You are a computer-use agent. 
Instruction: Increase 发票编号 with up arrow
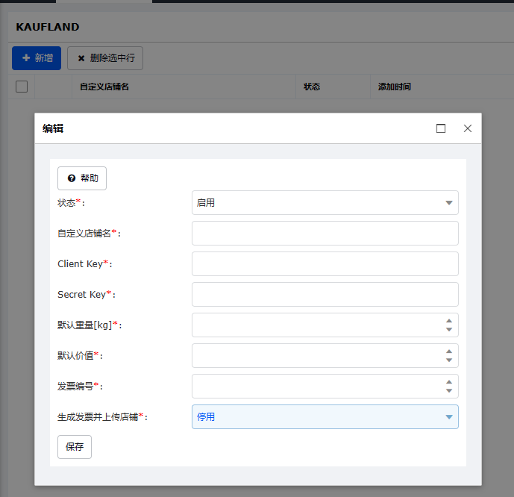(449, 382)
